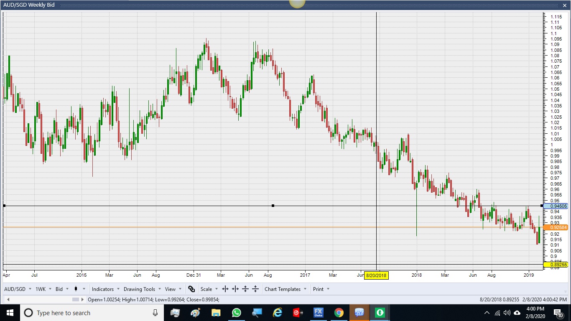This screenshot has height=321, width=571.
Task: Click the '2015' time axis label
Action: click(x=82, y=275)
